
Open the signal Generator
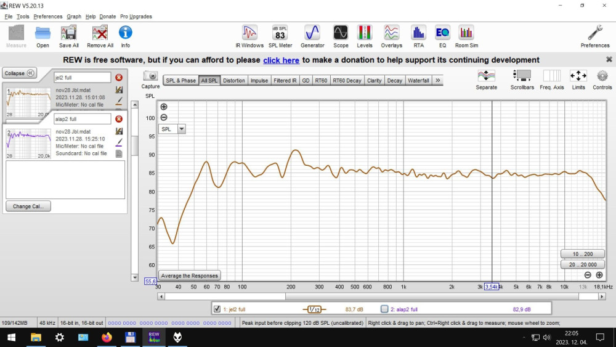[x=312, y=36]
